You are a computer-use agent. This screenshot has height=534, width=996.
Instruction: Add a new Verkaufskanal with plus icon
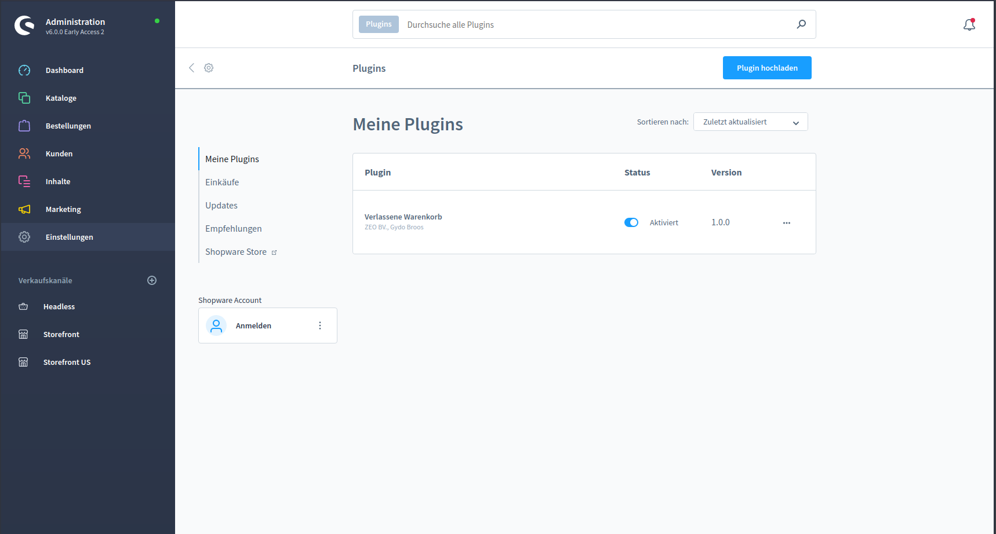pos(152,280)
